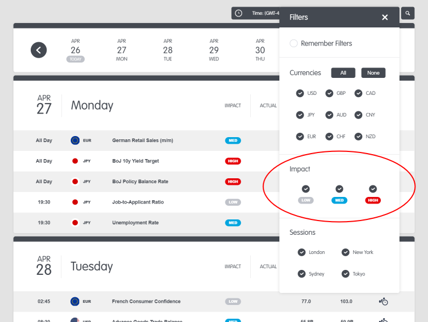Click the All currencies button

[343, 73]
